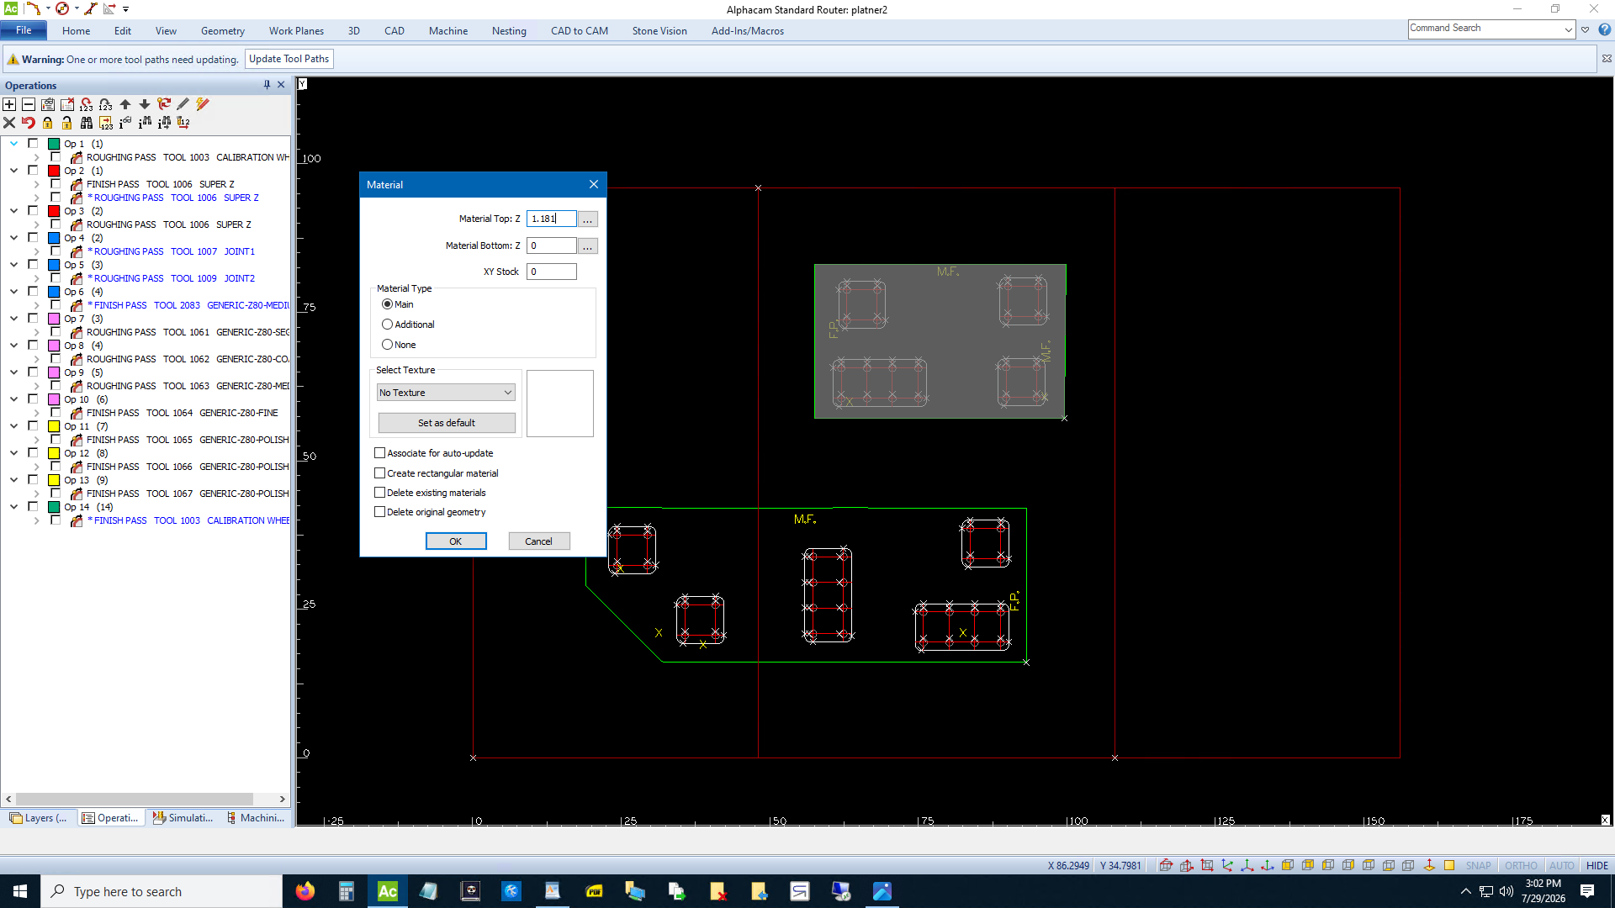Screen dimensions: 1615x908
Task: Click Cancel in the Material dialog
Action: coord(539,541)
